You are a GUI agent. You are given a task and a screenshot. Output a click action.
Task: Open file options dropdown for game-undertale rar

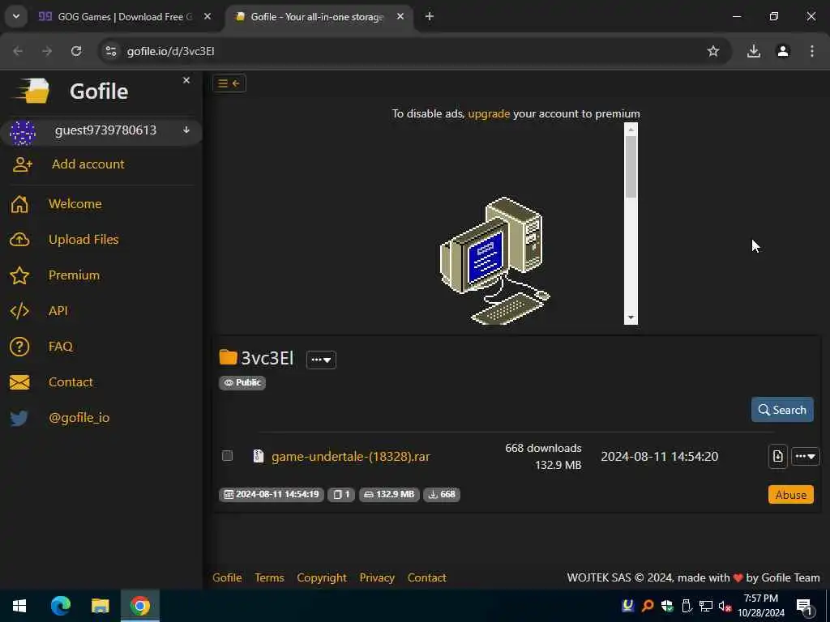pos(806,457)
